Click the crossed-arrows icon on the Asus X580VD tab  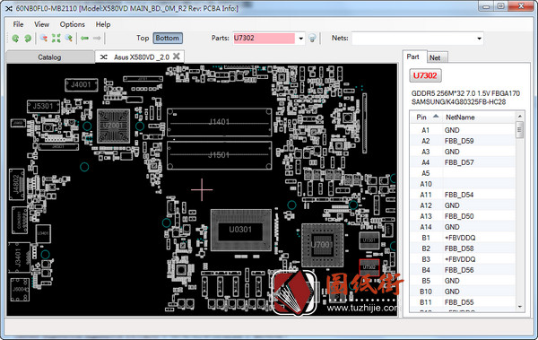(x=103, y=57)
